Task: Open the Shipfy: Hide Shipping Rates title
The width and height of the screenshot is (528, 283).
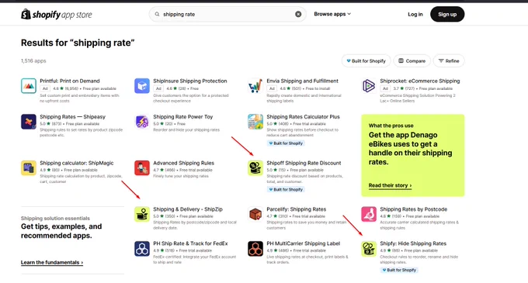Action: (x=413, y=243)
